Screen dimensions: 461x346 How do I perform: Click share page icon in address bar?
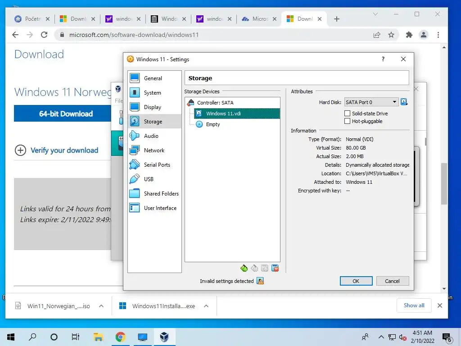[x=377, y=35]
